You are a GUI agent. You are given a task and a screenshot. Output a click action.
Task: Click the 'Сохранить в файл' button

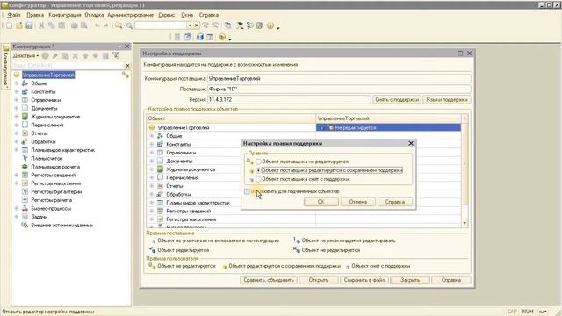point(364,280)
